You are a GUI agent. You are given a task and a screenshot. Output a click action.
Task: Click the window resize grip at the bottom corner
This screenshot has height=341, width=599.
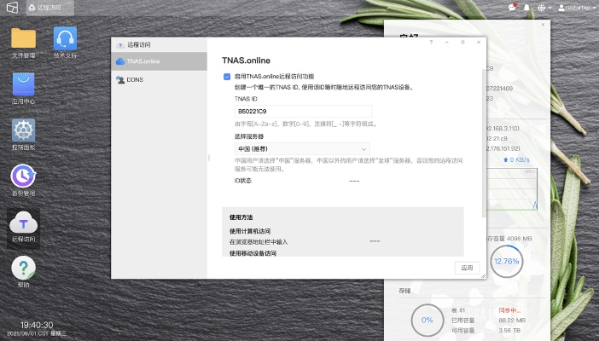pos(483,275)
